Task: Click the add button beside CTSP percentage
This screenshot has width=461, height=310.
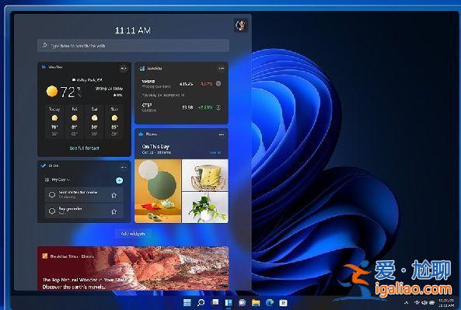Action: [218, 107]
